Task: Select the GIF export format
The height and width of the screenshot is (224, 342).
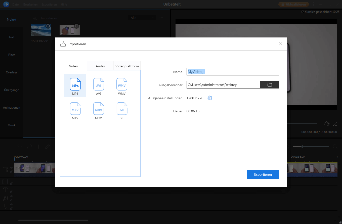Action: coord(122,109)
